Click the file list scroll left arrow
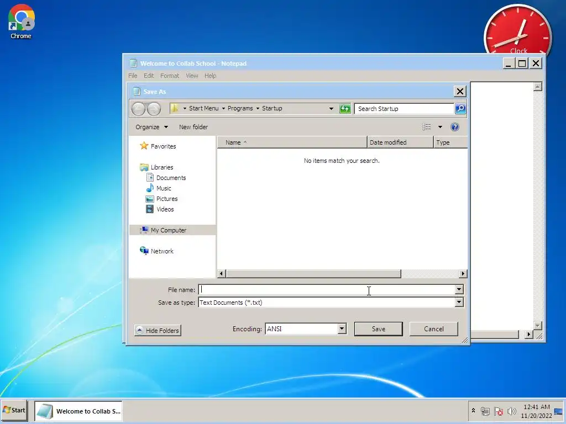 (x=222, y=274)
